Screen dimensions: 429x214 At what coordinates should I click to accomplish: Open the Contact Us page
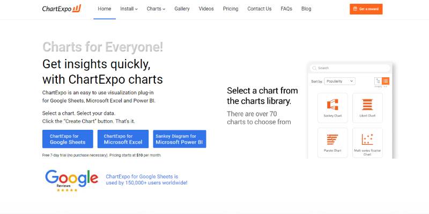coord(260,9)
